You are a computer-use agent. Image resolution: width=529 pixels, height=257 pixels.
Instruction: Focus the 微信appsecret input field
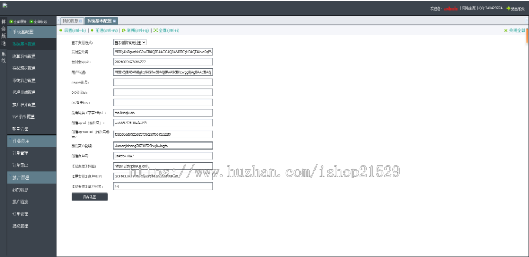pos(163,134)
